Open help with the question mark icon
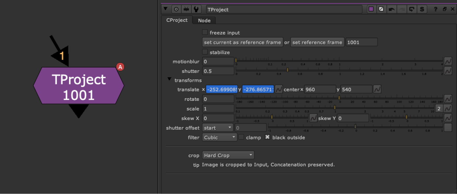The width and height of the screenshot is (457, 194). [x=436, y=9]
